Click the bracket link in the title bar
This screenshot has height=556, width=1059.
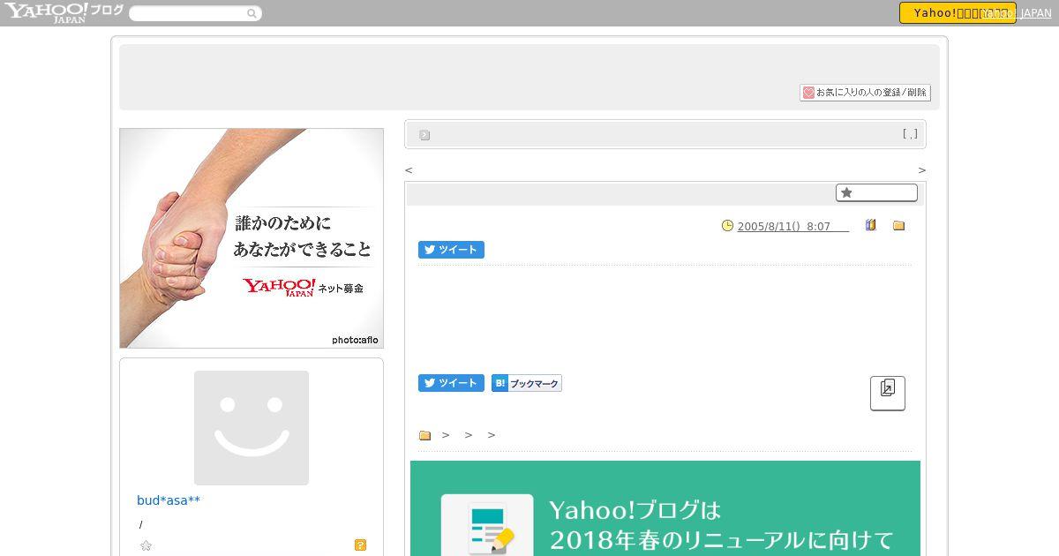910,134
